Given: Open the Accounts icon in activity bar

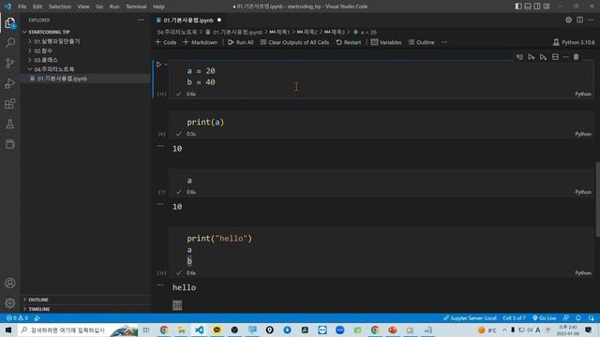Looking at the screenshot, I should coord(10,283).
